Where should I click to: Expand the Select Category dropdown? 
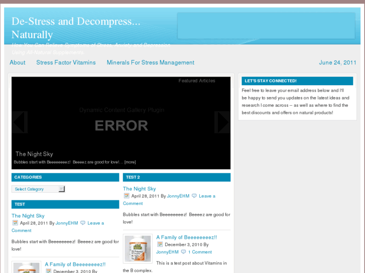click(x=39, y=189)
